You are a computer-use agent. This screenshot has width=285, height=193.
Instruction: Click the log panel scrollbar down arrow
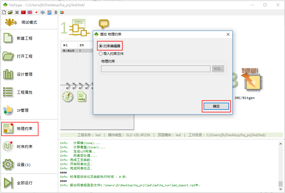coord(280,189)
